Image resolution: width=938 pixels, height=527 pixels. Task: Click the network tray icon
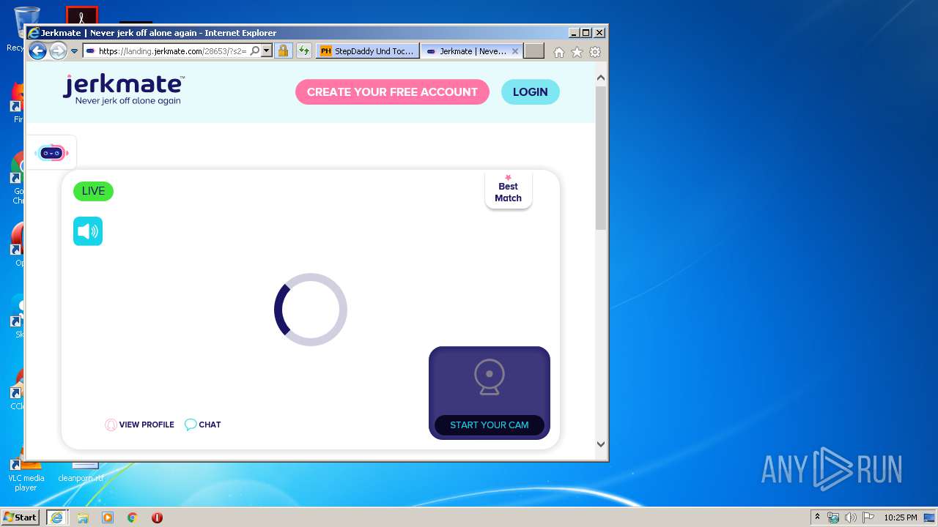833,517
